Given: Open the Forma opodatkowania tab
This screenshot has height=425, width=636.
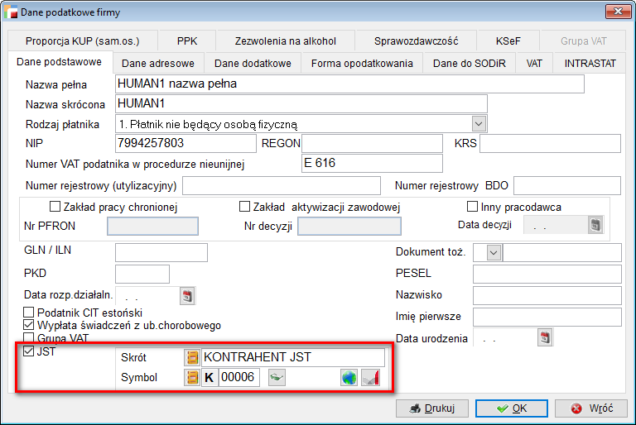Looking at the screenshot, I should 362,64.
